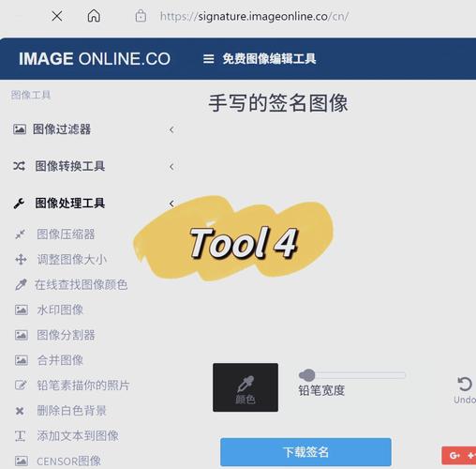Click the 图像过滤器 picture icon
Screen dimensions: 476x469
tap(20, 129)
